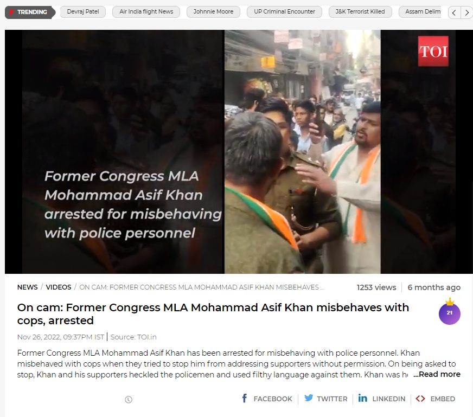Open the UP Criminal Encounter topic
Image resolution: width=473 pixels, height=417 pixels.
284,11
